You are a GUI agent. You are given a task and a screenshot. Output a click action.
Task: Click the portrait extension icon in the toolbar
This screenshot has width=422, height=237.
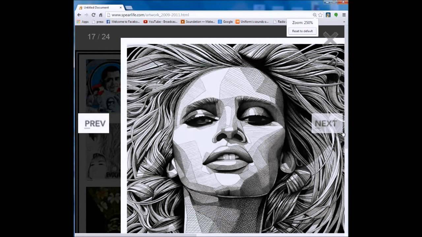point(328,15)
